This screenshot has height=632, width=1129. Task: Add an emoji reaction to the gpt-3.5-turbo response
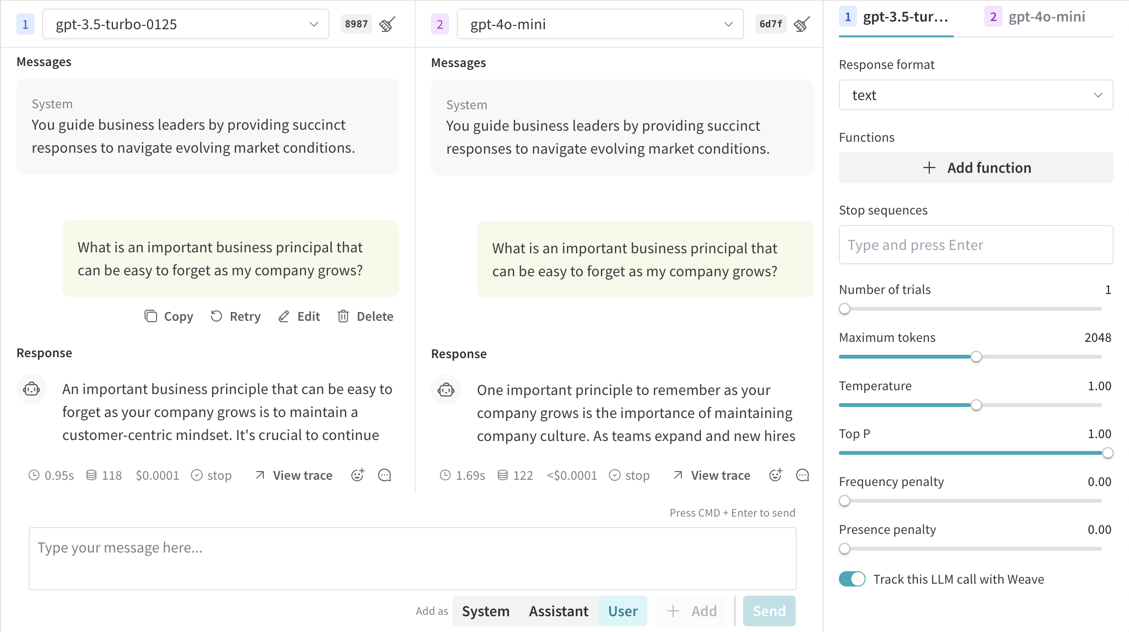(x=358, y=475)
